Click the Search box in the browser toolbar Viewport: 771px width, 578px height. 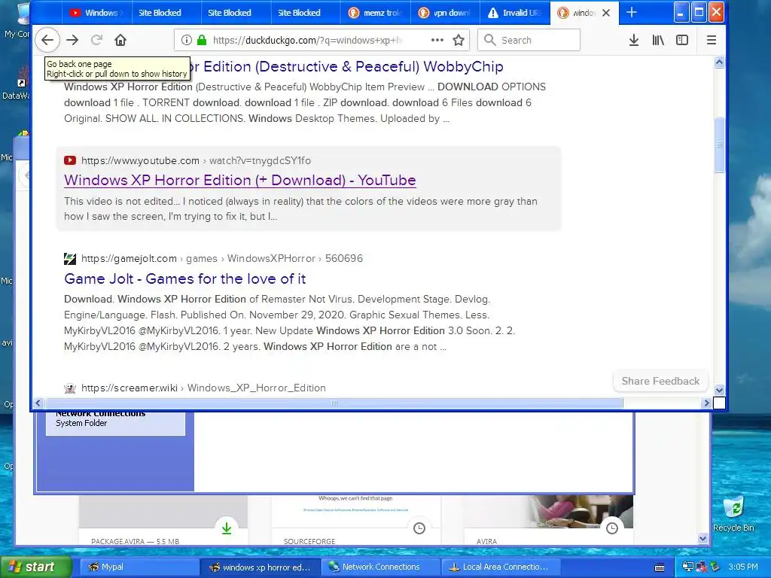pos(529,41)
